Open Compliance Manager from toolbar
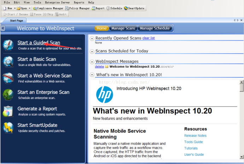The image size is (244, 164). tap(48, 8)
